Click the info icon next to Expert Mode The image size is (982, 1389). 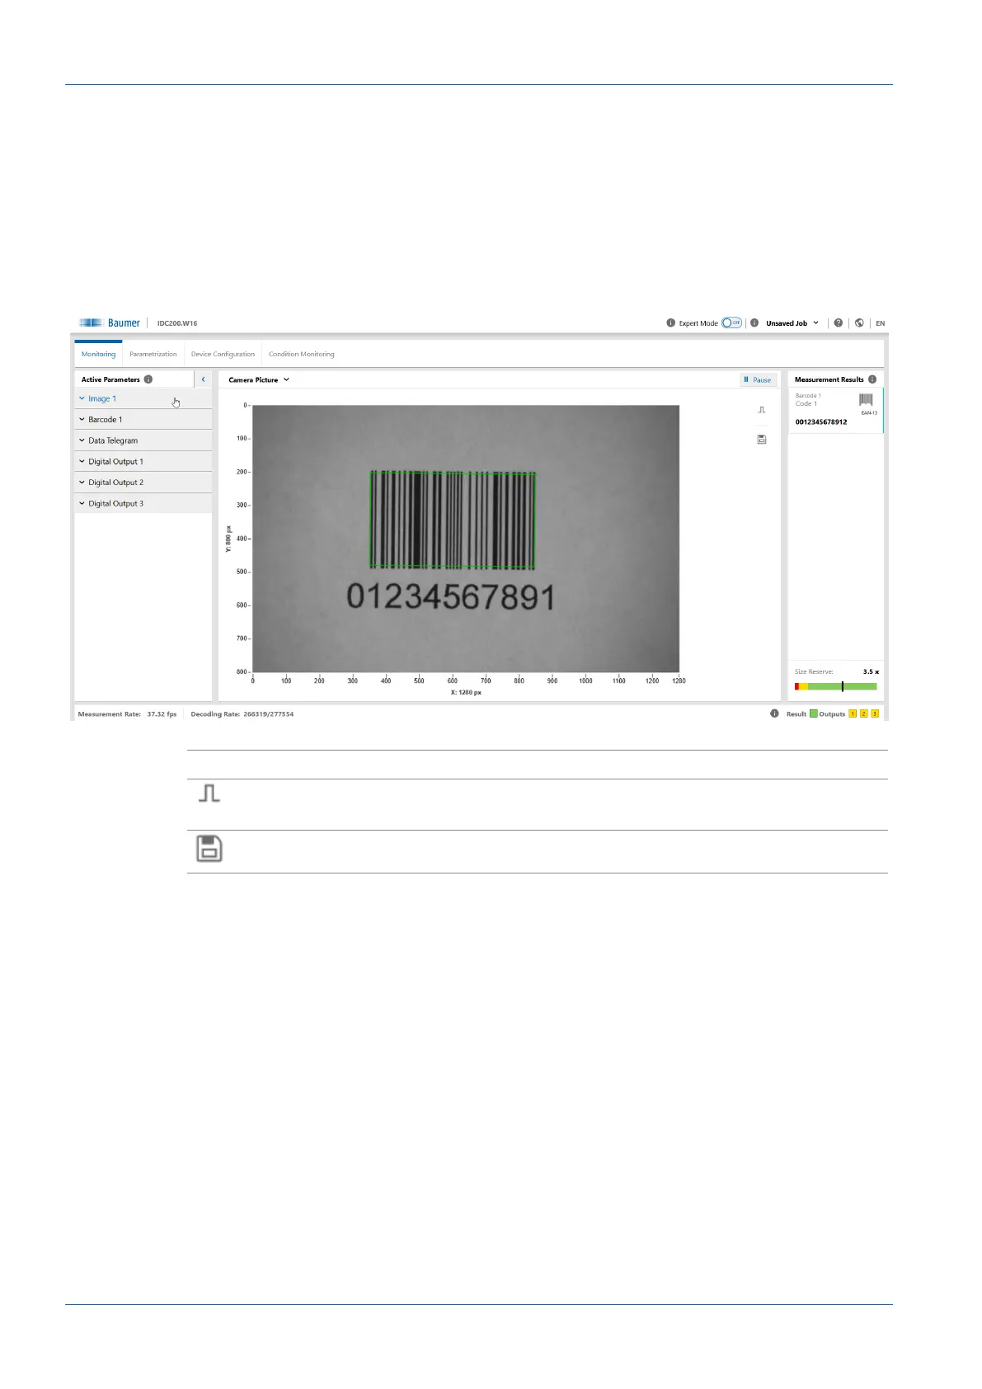671,323
